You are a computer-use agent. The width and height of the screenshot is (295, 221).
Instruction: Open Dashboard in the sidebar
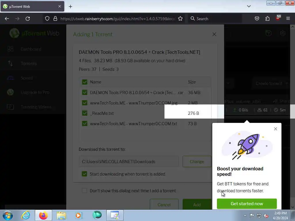coord(31,49)
